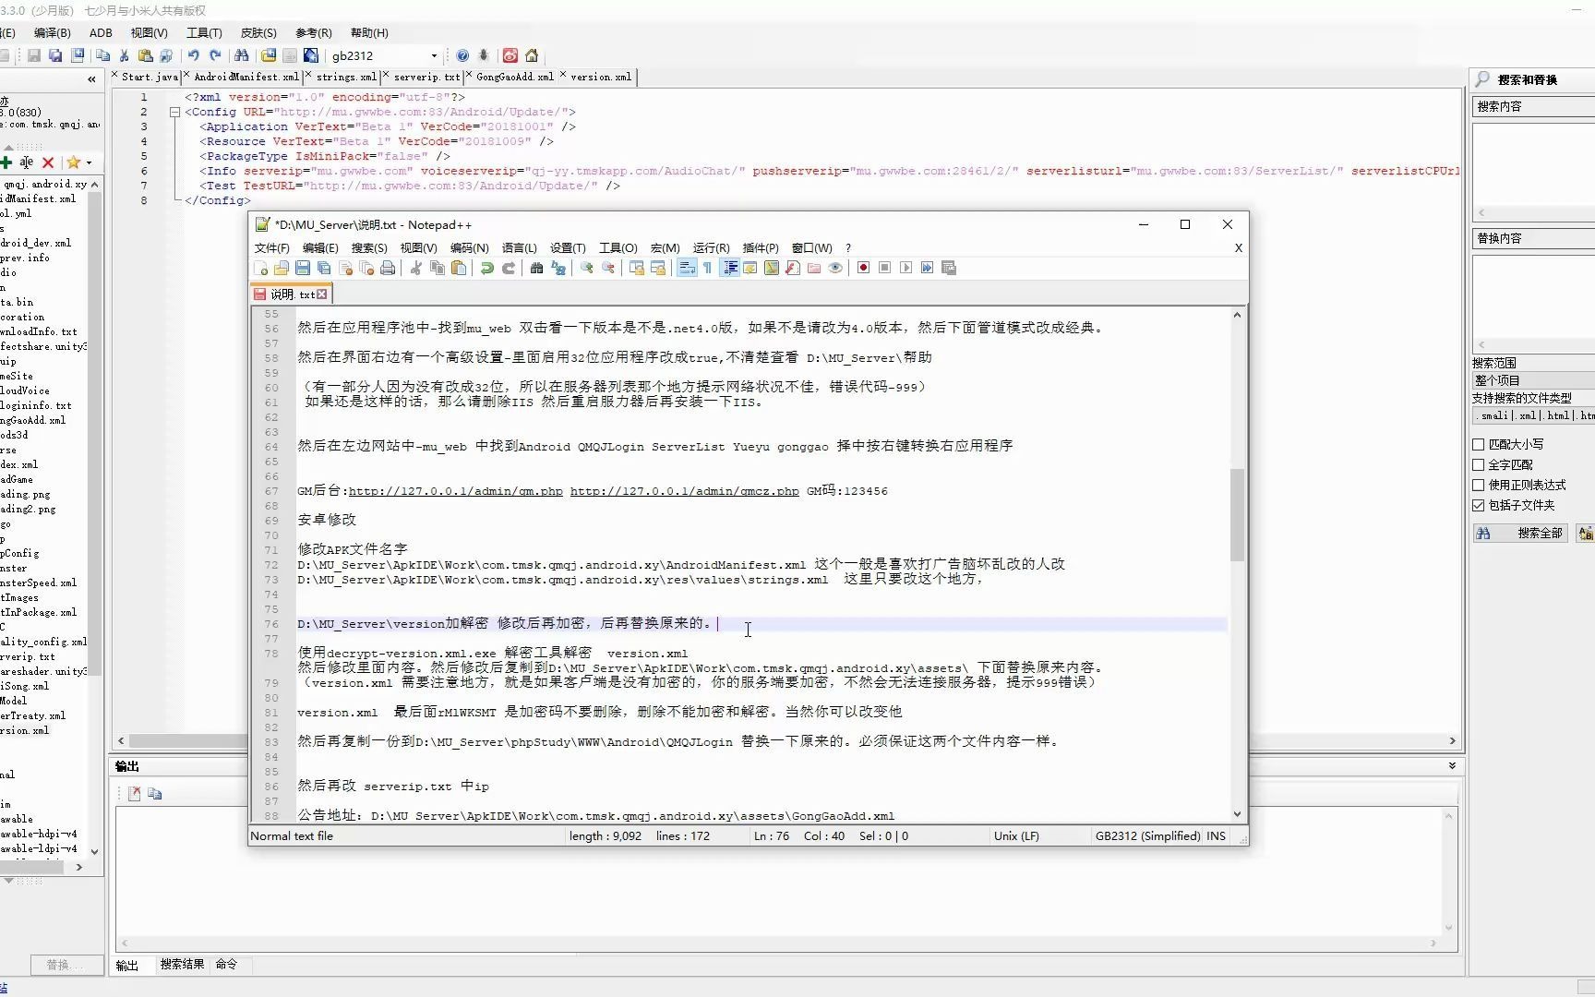This screenshot has height=997, width=1595.
Task: Open the 整个项目 search scope dropdown
Action: tap(1532, 380)
